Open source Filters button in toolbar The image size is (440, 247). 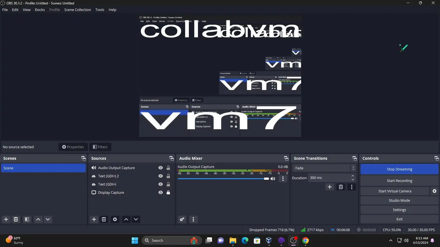(x=100, y=147)
